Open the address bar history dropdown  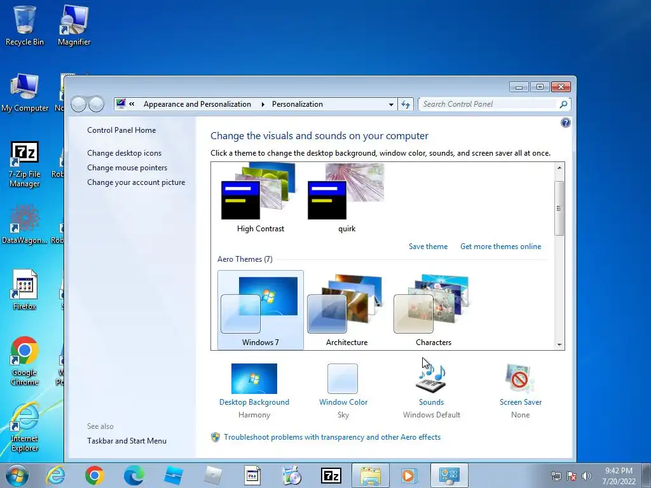391,105
